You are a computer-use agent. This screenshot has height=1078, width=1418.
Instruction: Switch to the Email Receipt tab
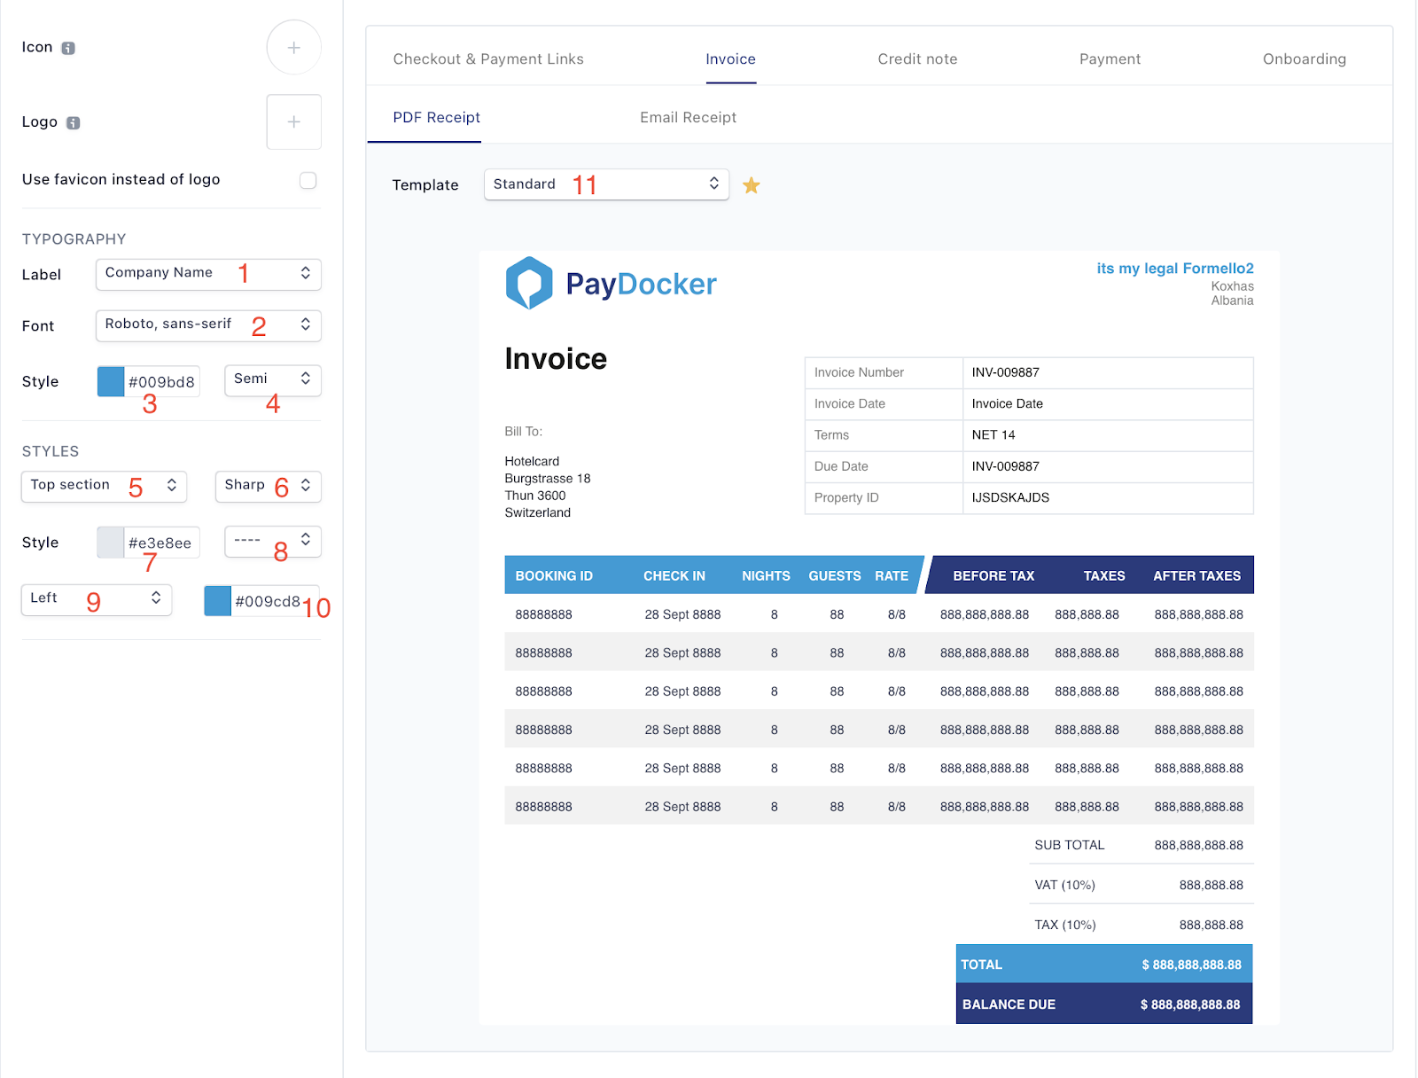688,118
